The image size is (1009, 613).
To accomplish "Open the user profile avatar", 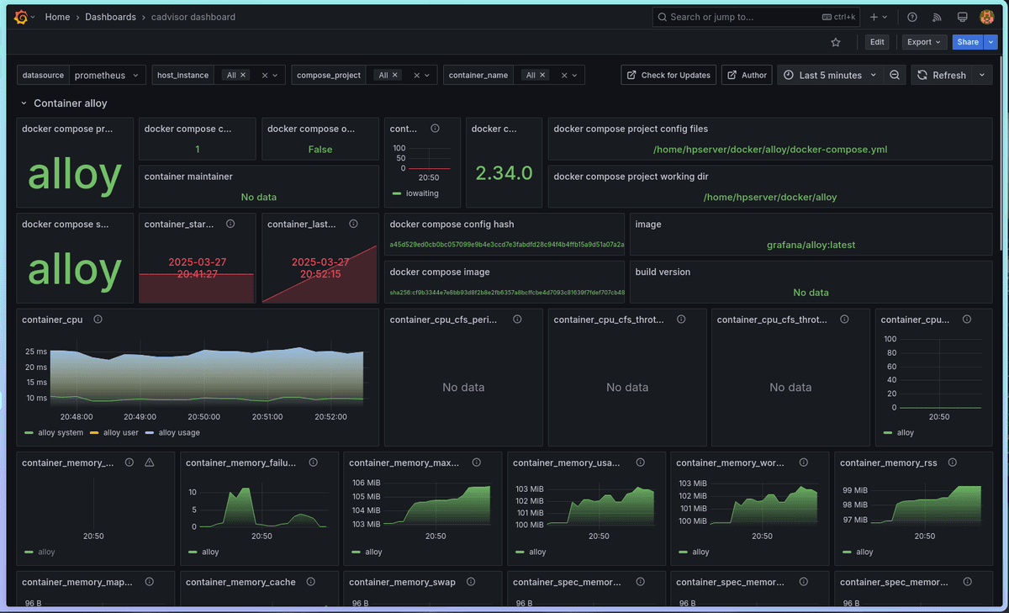I will click(x=987, y=17).
